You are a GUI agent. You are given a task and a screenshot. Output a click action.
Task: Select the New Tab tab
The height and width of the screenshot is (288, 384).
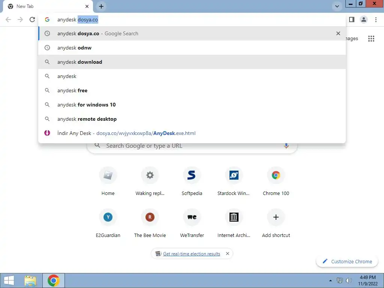[48, 6]
